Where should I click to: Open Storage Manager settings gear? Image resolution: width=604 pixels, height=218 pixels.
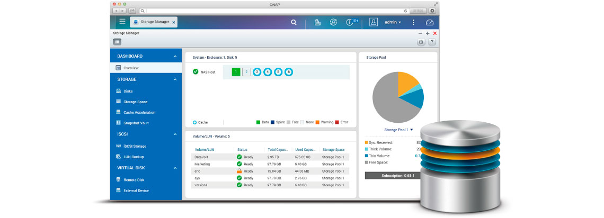pyautogui.click(x=421, y=42)
